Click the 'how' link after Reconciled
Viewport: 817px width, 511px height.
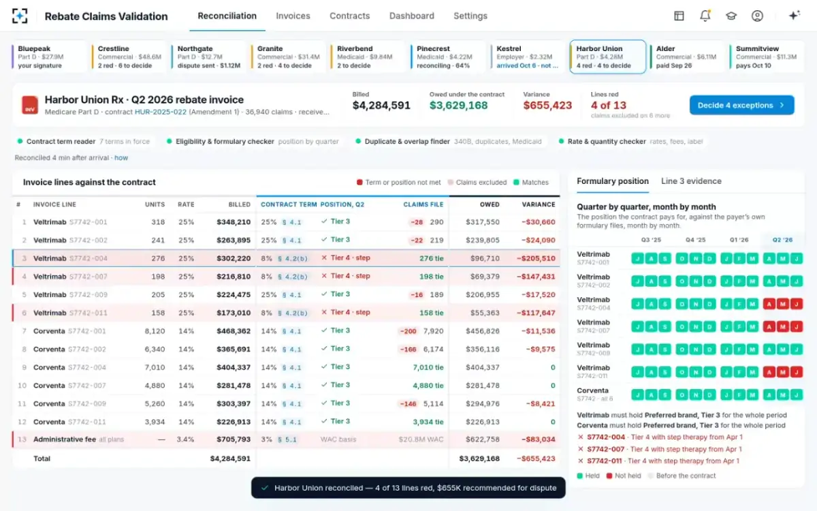click(121, 158)
